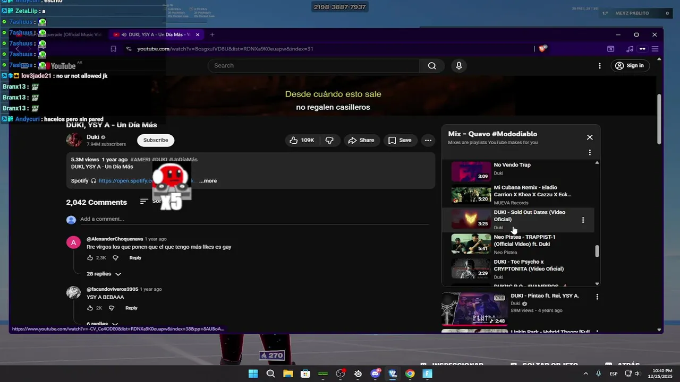Screen dimensions: 680x382
Task: Click the music note playlist icon in toolbar
Action: coord(630,49)
